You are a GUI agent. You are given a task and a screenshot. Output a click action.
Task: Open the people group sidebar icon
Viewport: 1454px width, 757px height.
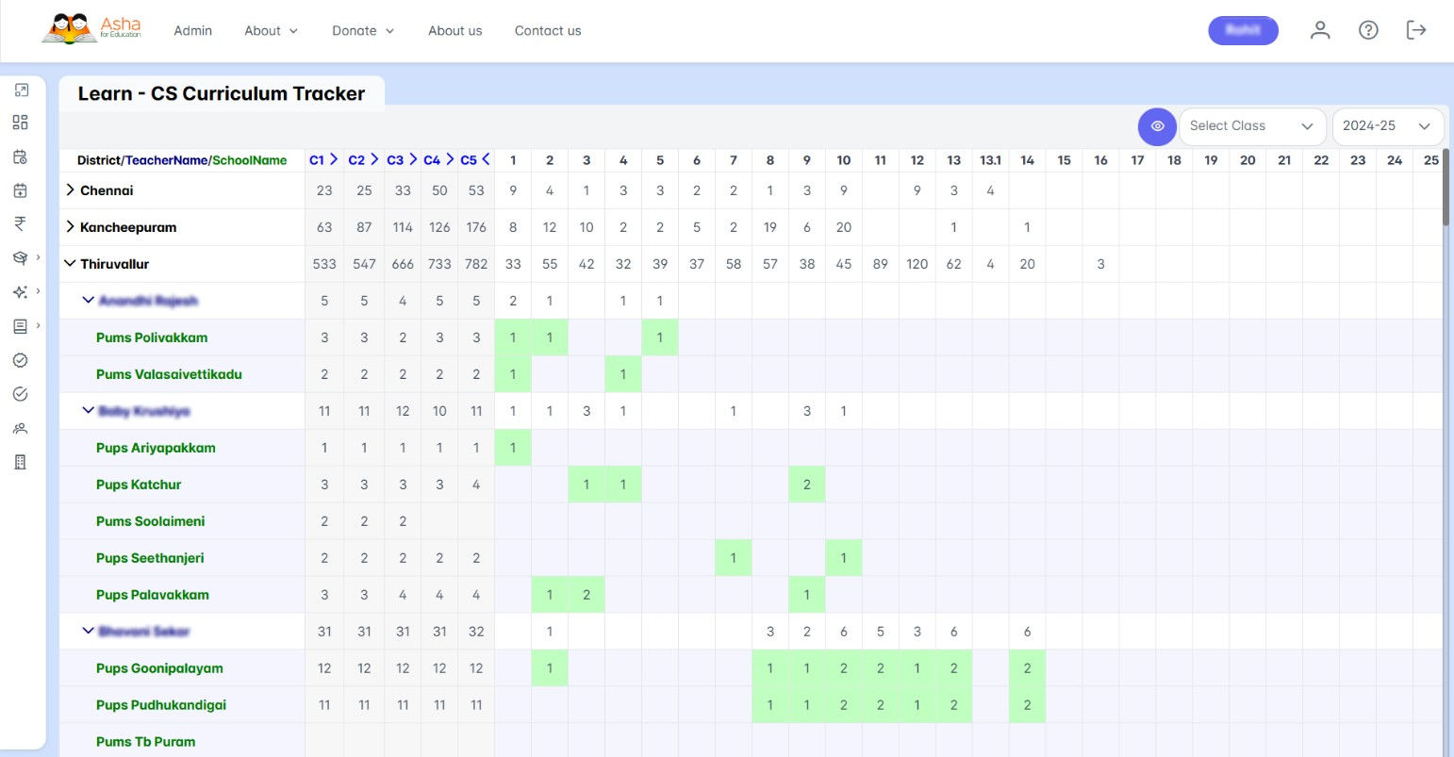tap(21, 428)
